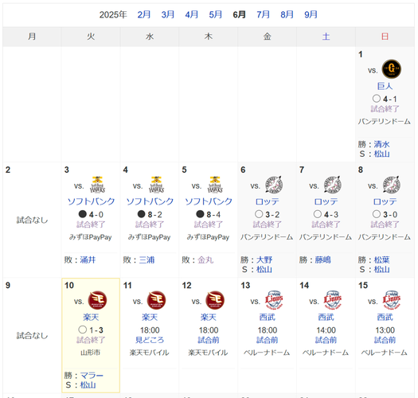Viewport: 418px width, 398px height.
Task: Open winning pitcher マラー link
Action: pos(92,376)
